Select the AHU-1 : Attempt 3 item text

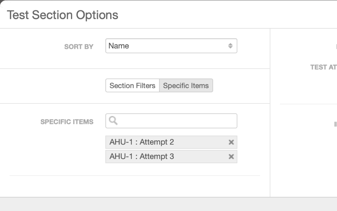(142, 156)
